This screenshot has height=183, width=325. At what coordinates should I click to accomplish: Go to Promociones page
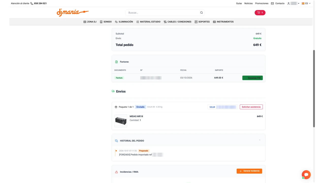[x=262, y=4]
